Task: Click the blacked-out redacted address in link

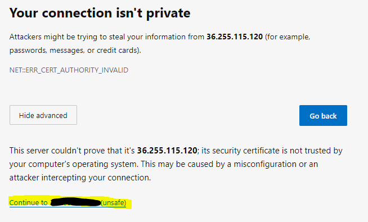Action: tap(75, 202)
